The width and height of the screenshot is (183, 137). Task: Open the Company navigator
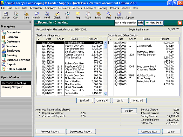10,37
